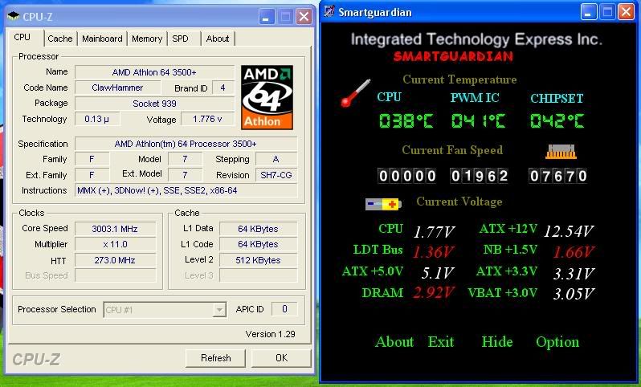641x387 pixels.
Task: Open Option in Smartguardian
Action: click(557, 343)
